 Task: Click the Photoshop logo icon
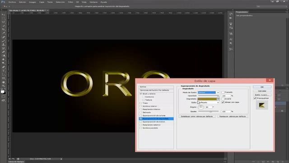point(3,2)
